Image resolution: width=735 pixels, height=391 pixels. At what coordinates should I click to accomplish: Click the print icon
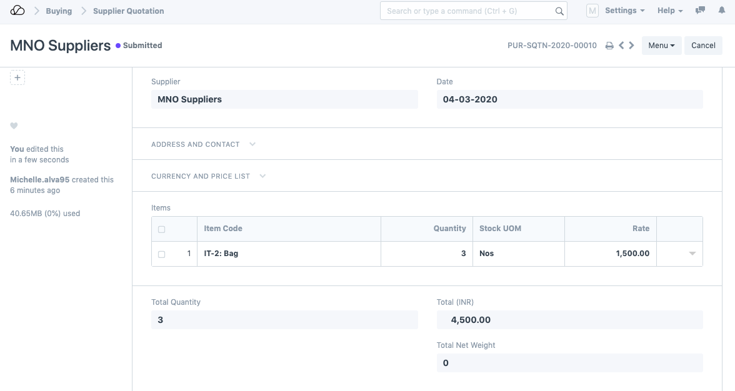click(609, 46)
